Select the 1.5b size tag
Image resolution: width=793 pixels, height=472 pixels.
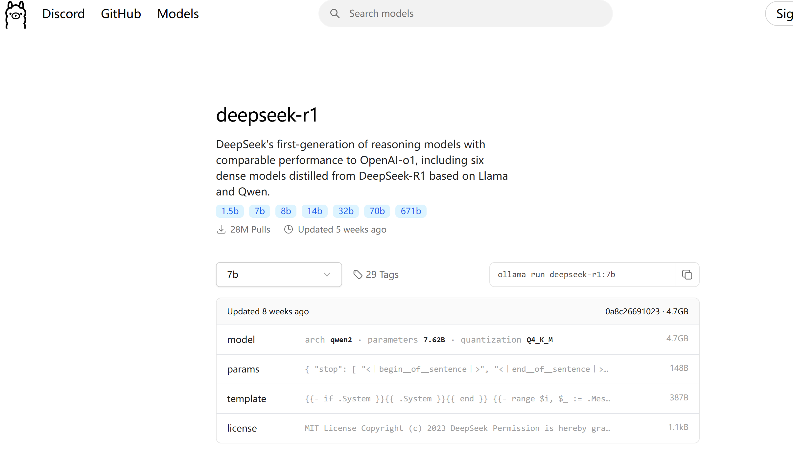coord(230,211)
